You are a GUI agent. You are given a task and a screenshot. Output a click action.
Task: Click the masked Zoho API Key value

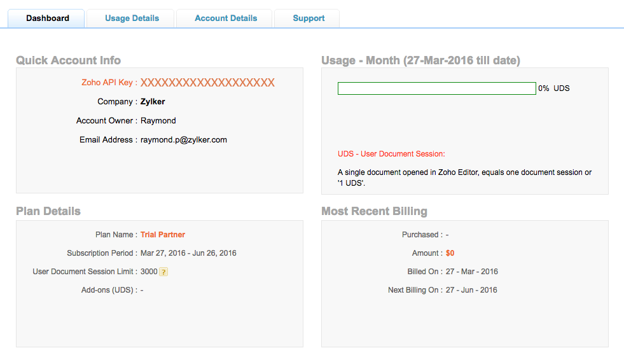coord(207,83)
